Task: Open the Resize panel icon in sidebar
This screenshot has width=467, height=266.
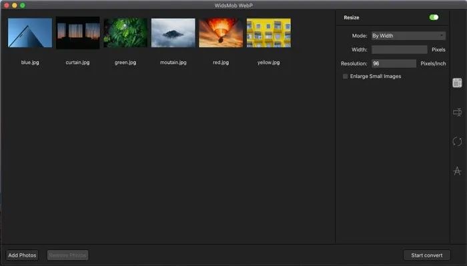Action: click(x=457, y=83)
